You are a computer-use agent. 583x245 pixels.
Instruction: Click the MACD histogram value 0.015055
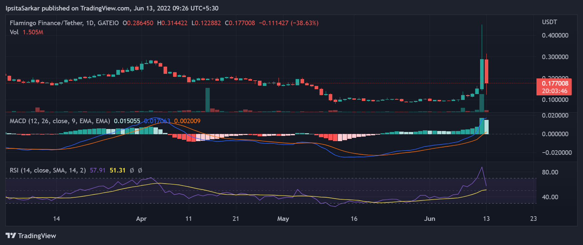(127, 121)
